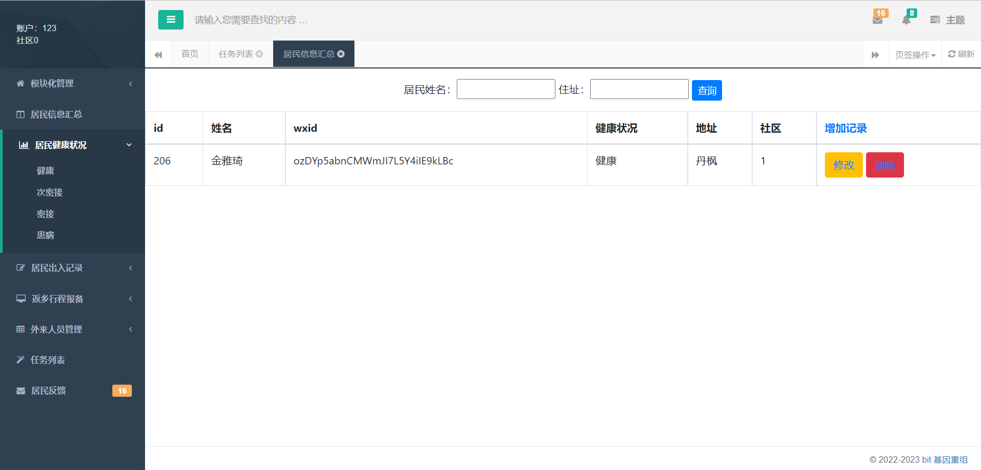Collapse the 居民健康状况 sidebar menu
The image size is (981, 470).
click(73, 145)
